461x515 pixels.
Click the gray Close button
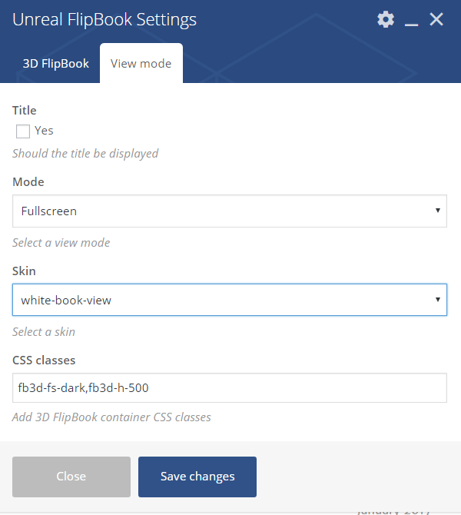coord(71,477)
